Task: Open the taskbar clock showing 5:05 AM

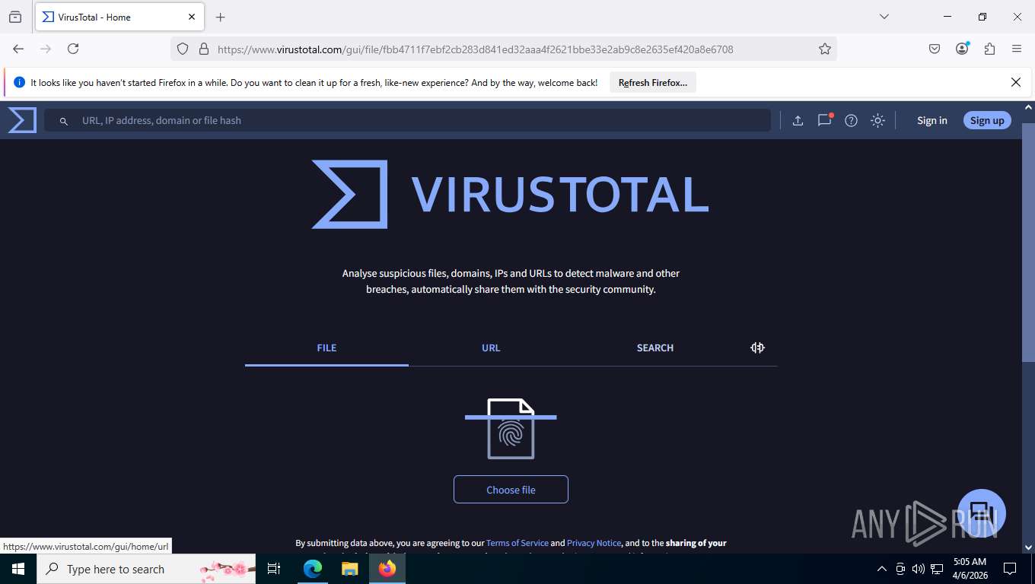Action: coord(970,569)
